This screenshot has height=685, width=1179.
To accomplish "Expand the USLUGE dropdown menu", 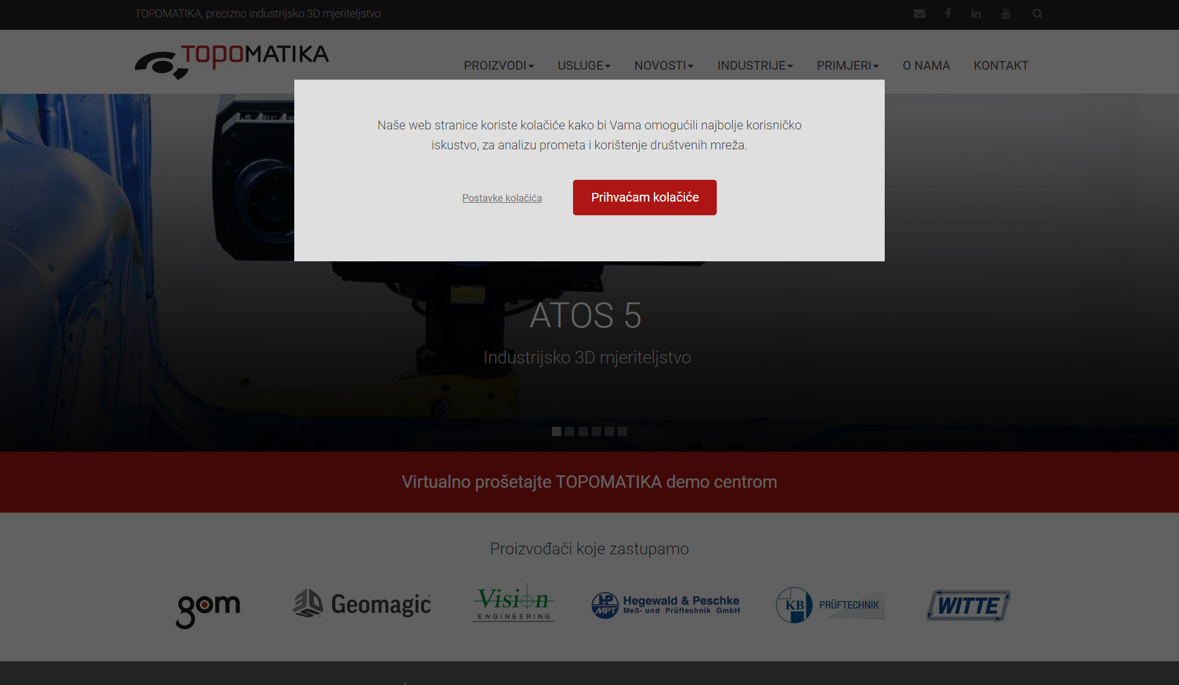I will click(x=584, y=65).
